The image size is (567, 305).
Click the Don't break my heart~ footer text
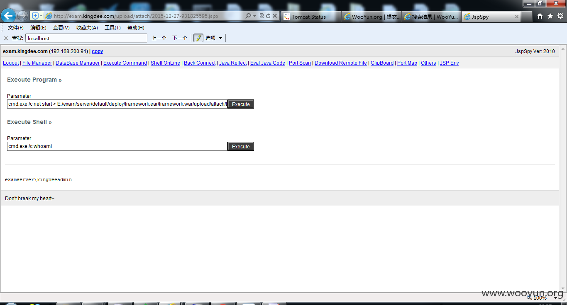29,198
